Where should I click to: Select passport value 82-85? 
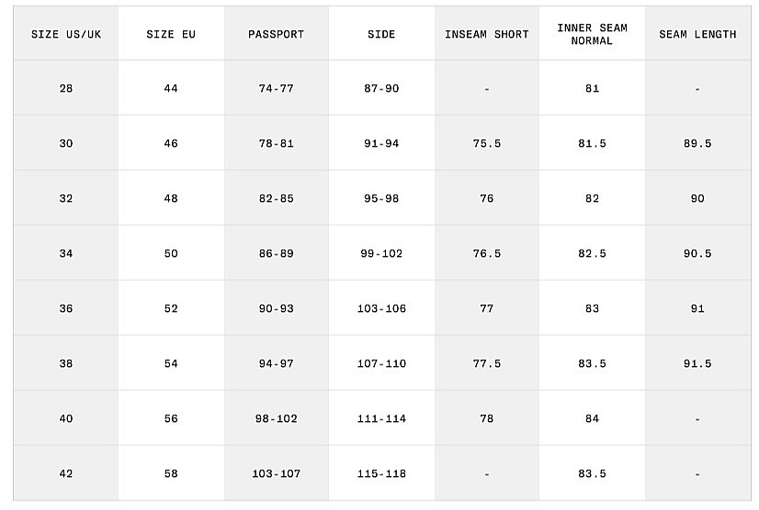point(276,199)
